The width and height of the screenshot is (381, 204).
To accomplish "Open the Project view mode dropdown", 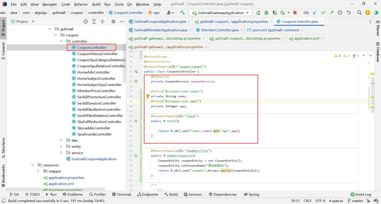I will (33, 21).
